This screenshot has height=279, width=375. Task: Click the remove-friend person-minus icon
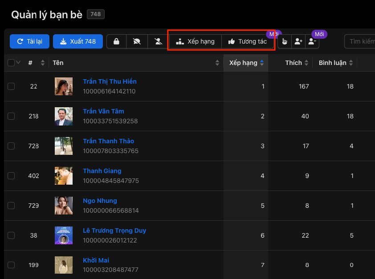pos(312,41)
